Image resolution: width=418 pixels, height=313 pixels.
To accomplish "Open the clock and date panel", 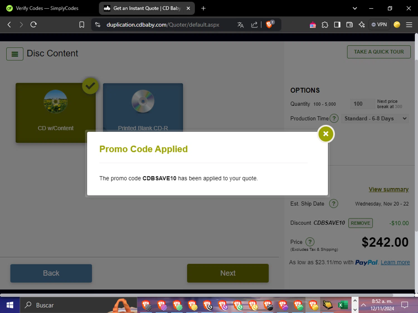I will click(382, 305).
